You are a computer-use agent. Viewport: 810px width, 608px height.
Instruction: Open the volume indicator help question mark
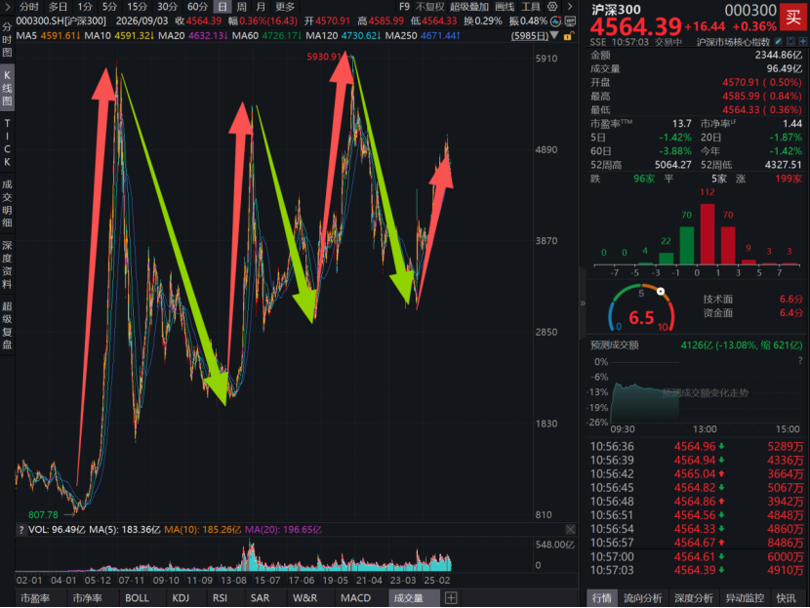tap(21, 530)
